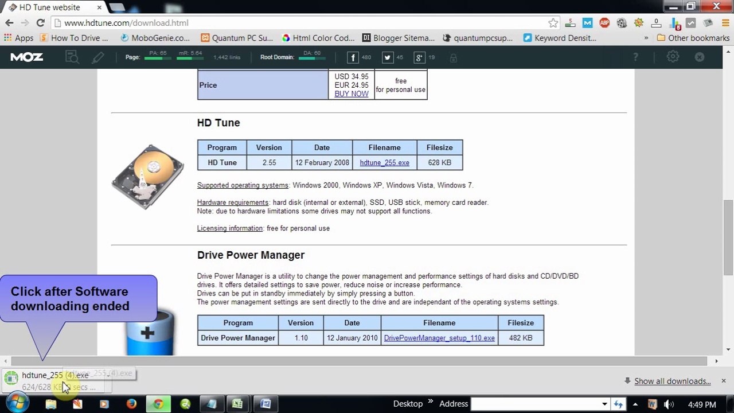Open the Supported operating systems link
Viewport: 734px width, 413px height.
click(x=243, y=185)
